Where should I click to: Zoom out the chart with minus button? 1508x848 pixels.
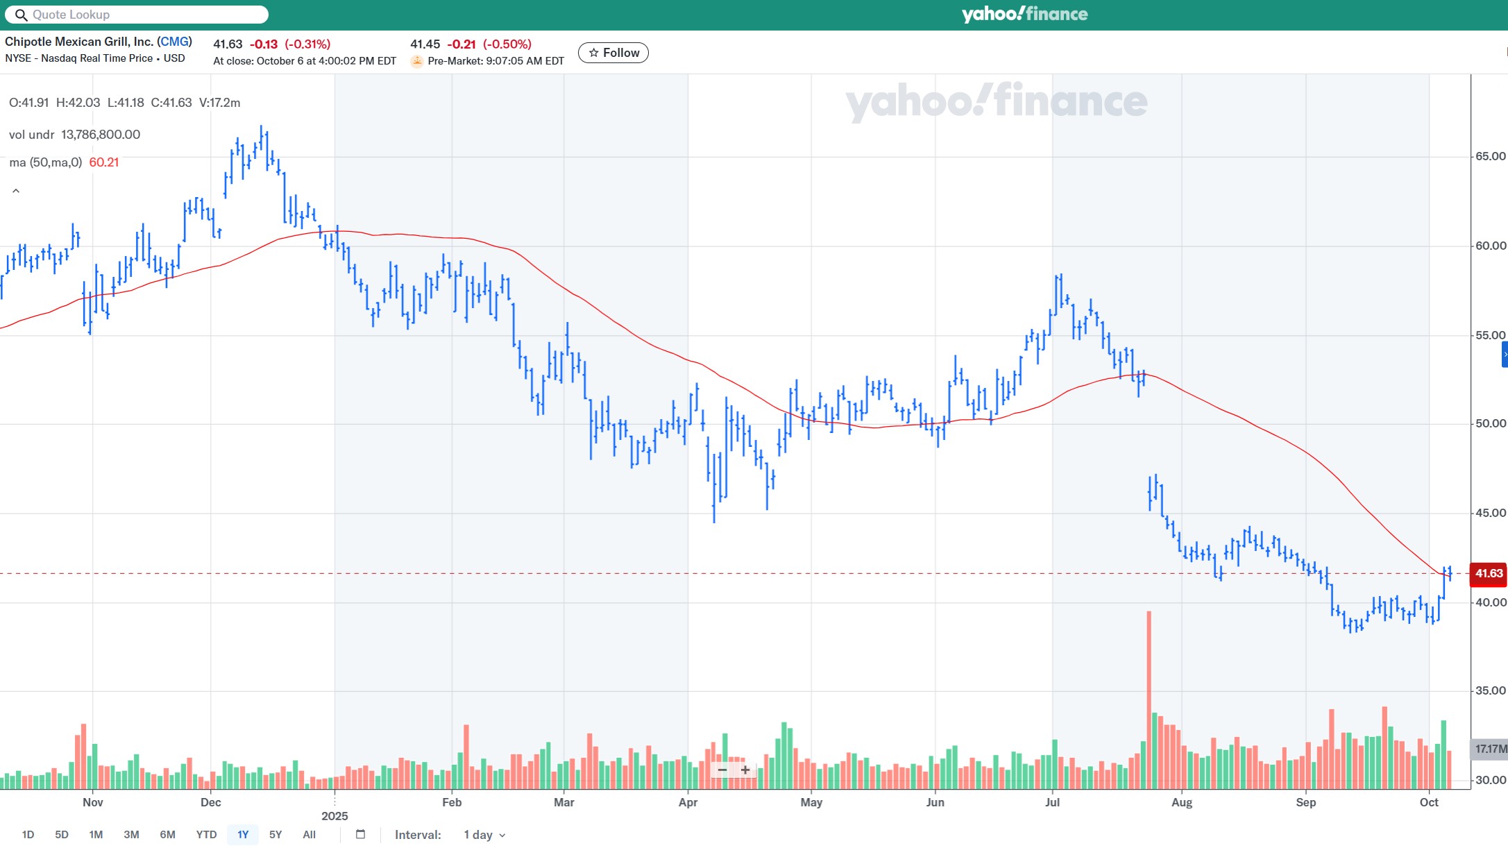tap(722, 770)
